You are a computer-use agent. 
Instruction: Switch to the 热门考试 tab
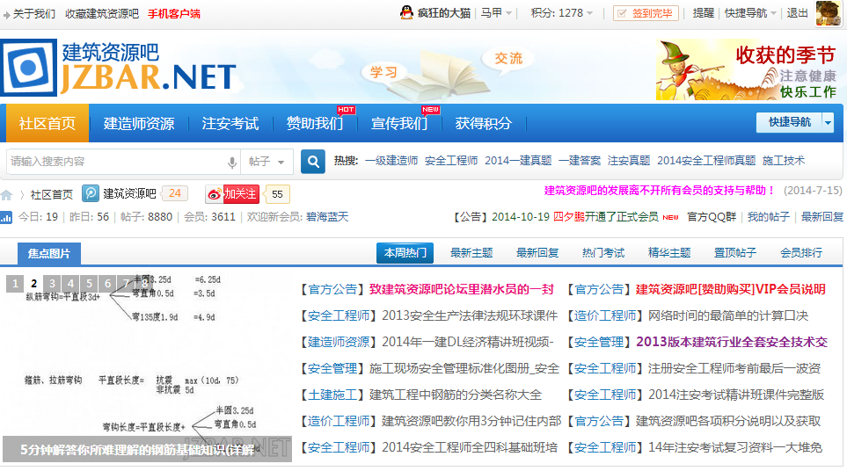coord(603,253)
